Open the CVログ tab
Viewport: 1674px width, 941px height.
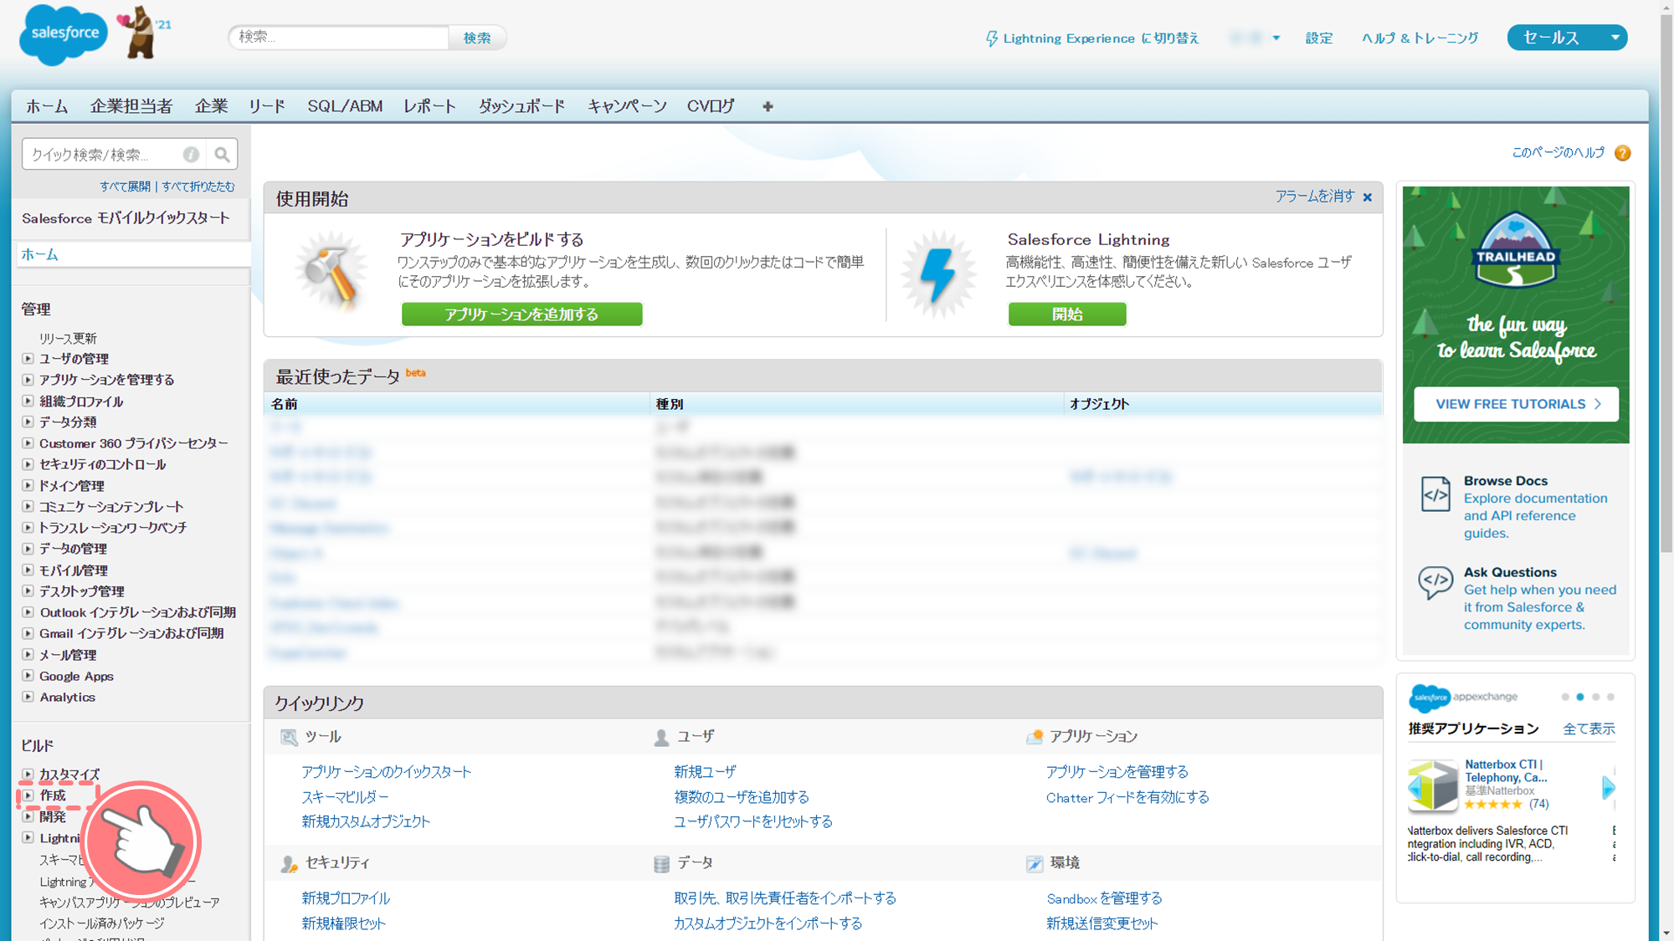[711, 106]
